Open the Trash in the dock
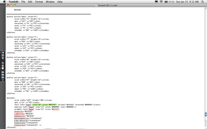The width and height of the screenshot is (207, 129). tap(3, 80)
